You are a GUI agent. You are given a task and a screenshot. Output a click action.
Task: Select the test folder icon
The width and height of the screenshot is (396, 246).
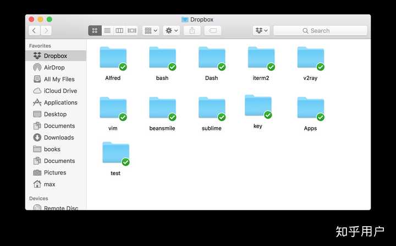point(116,154)
